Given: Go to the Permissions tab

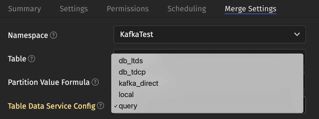Looking at the screenshot, I should (128, 9).
